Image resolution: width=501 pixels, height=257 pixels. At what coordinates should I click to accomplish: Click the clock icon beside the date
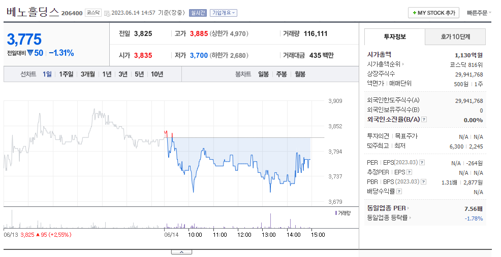click(107, 13)
